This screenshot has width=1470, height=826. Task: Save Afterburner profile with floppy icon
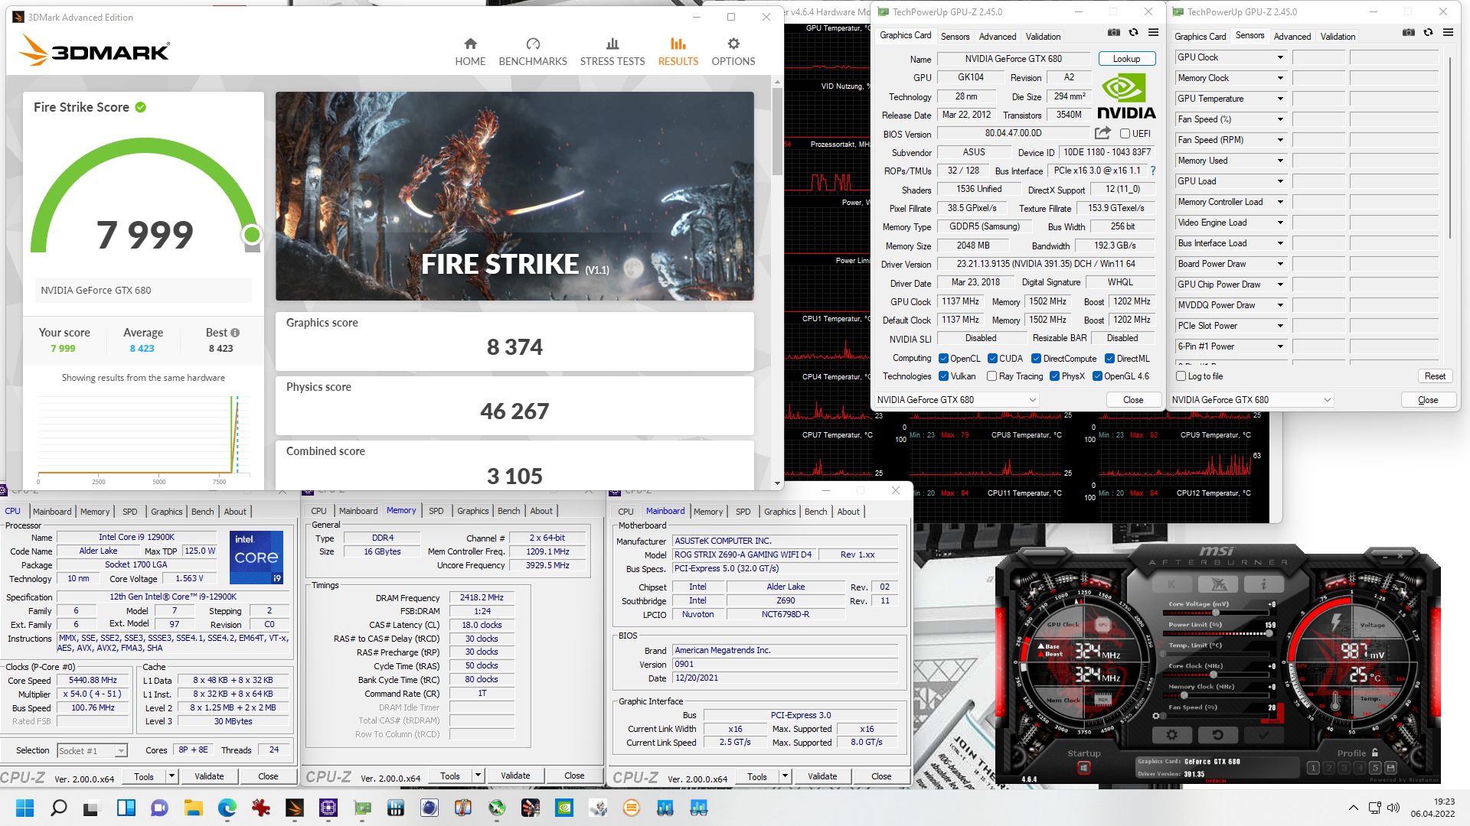click(x=1391, y=768)
